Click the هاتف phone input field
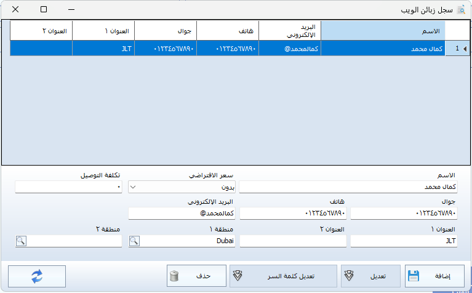Viewport: 472px width, 293px height. click(293, 214)
